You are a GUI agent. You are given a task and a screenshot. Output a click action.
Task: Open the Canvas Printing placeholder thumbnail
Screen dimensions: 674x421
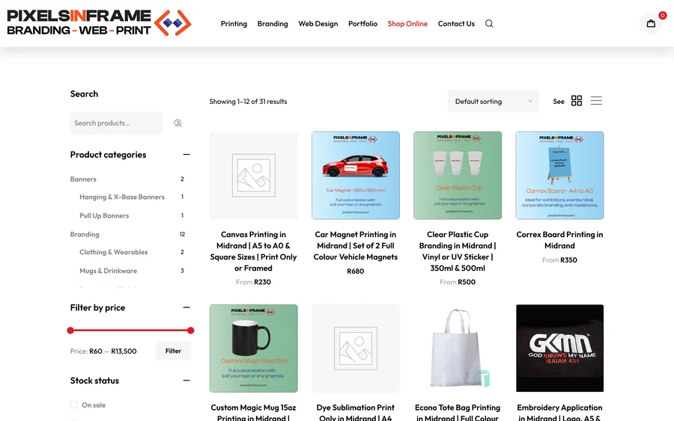pos(254,176)
